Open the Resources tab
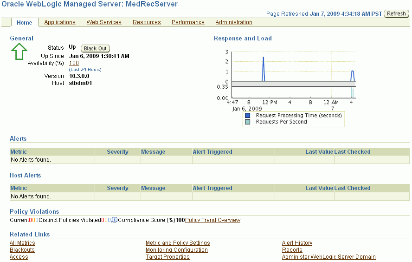 coord(147,22)
